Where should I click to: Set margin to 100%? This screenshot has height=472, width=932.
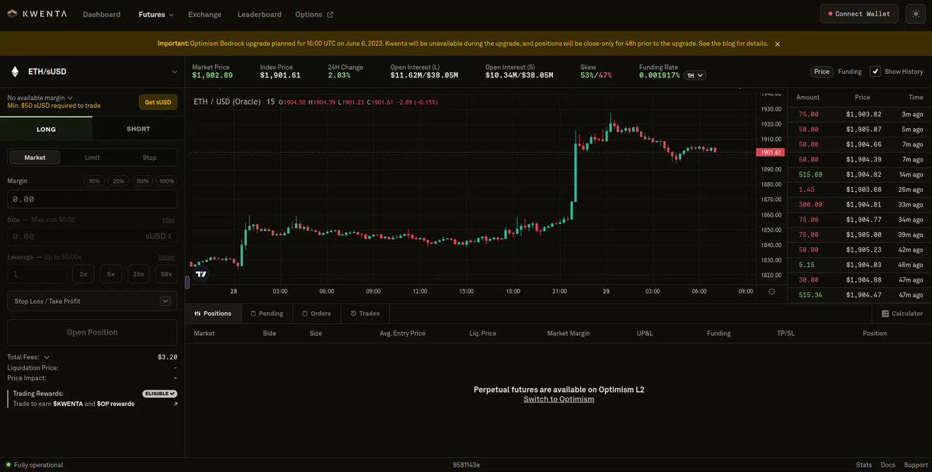pyautogui.click(x=166, y=181)
